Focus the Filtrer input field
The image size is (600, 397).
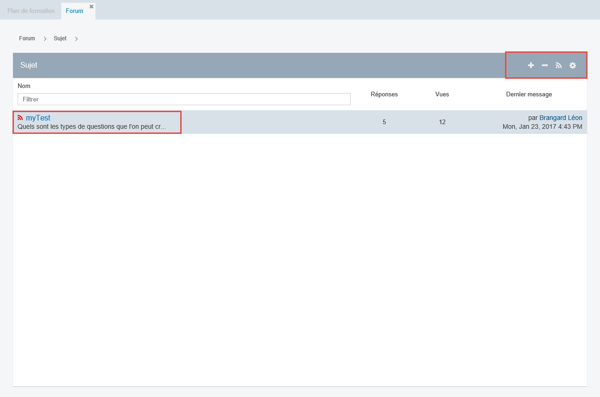pos(184,99)
